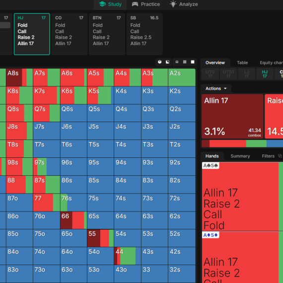Click the bright red Raise segment of frequency bar
The image size is (283, 283).
point(228,143)
